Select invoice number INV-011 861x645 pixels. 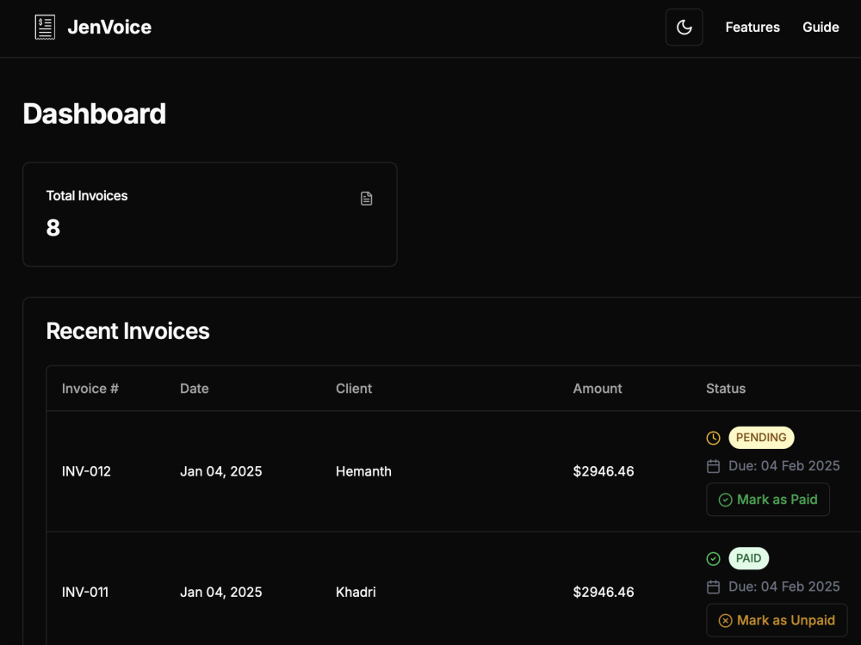[x=85, y=592]
